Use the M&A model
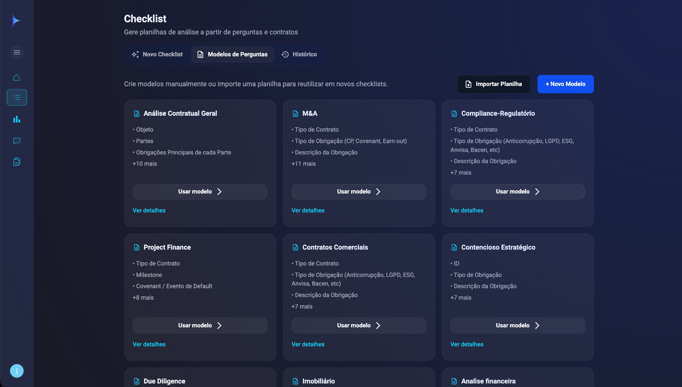Image resolution: width=682 pixels, height=387 pixels. click(359, 192)
